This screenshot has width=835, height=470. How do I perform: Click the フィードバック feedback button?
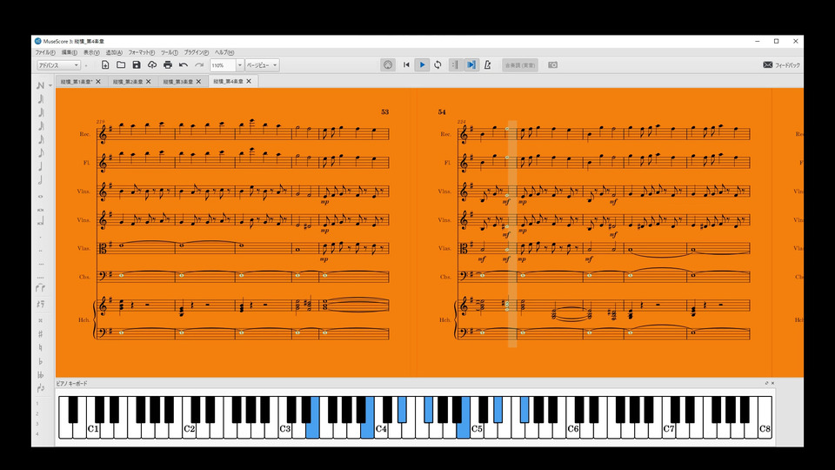click(781, 65)
